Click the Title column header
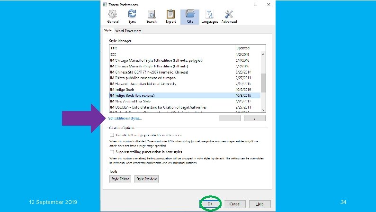This screenshot has width=376, height=212. coord(172,48)
